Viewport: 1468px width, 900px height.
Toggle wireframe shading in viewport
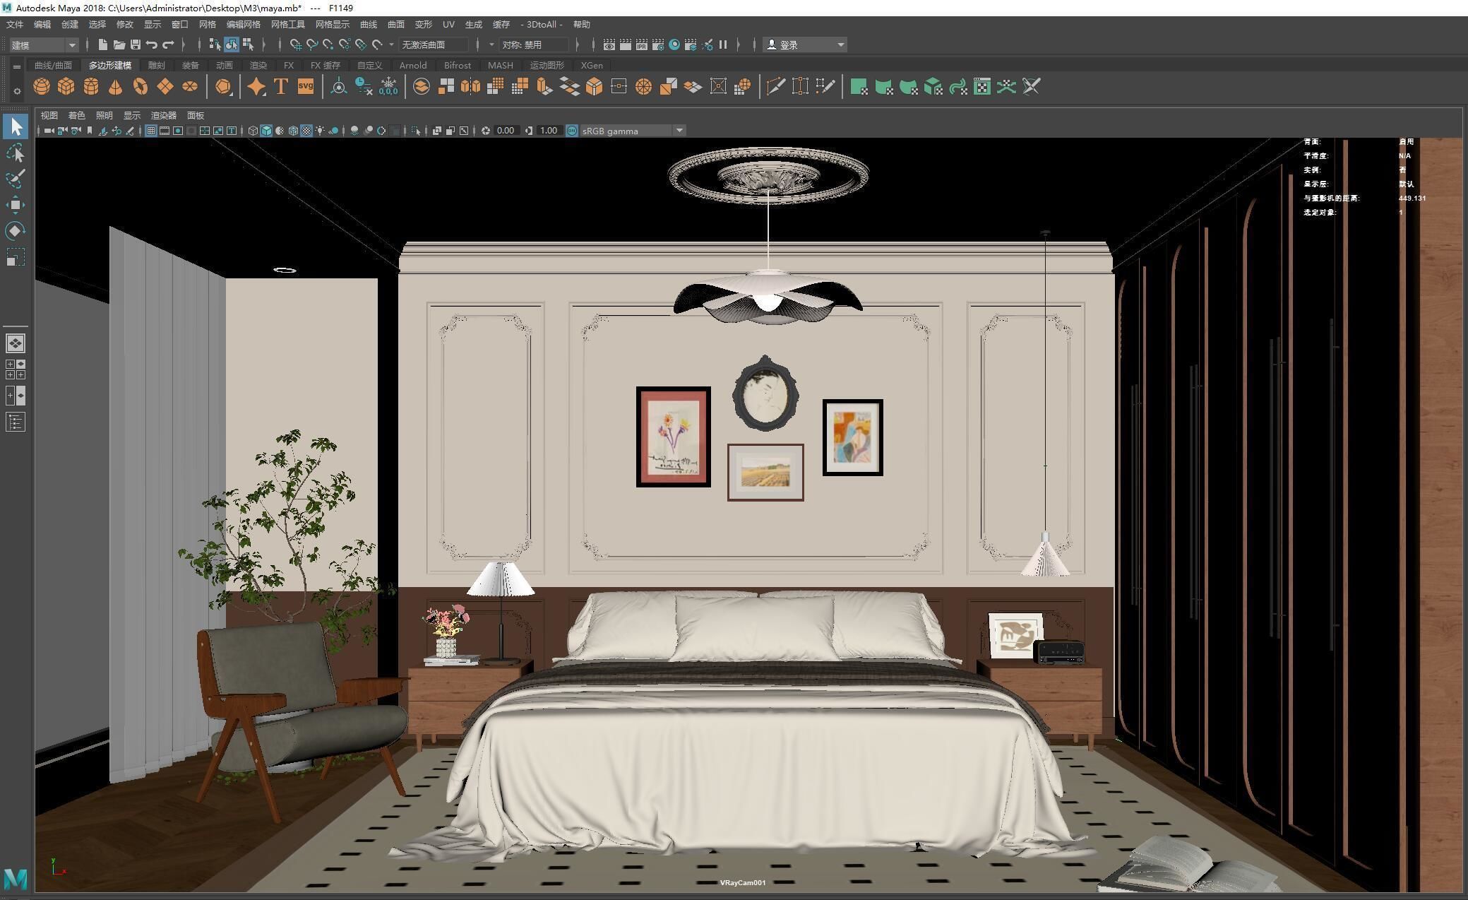tap(253, 131)
